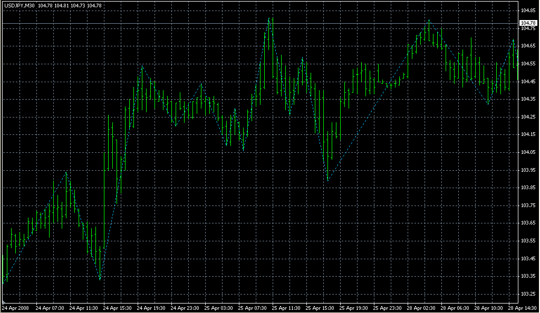
Task: Click the zigzag peak at 25 Apr 11:30
Action: [x=303, y=58]
